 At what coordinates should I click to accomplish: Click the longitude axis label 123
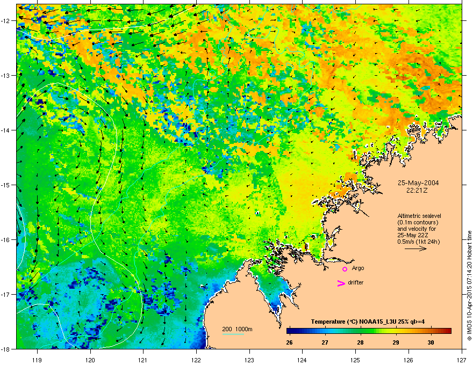(249, 360)
